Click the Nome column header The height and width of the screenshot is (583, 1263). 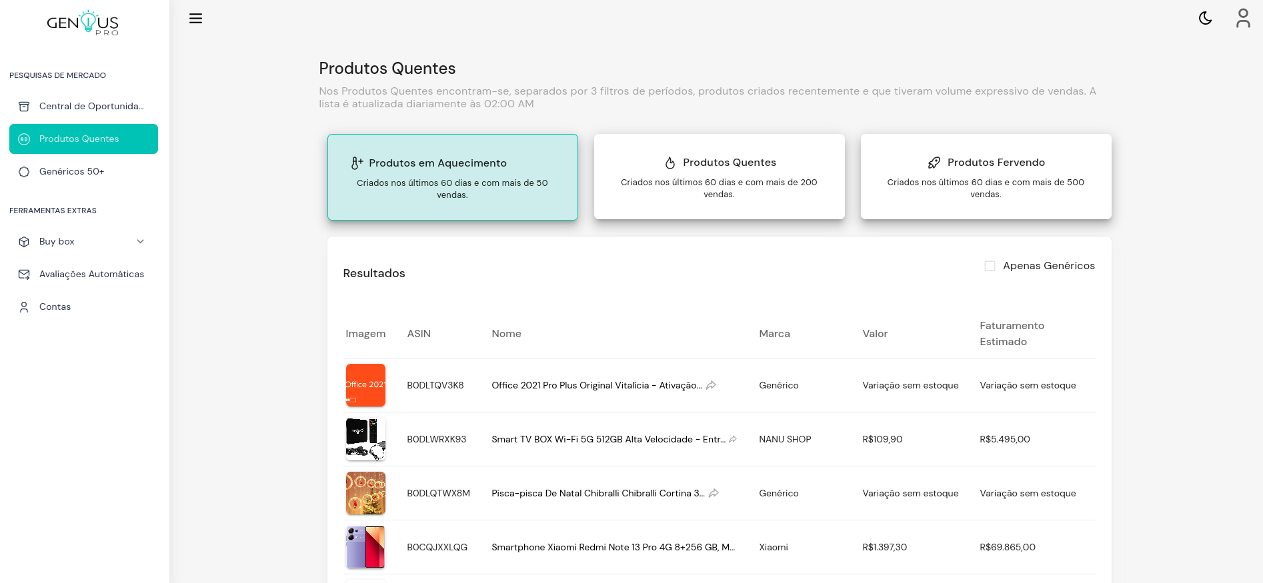pos(506,334)
